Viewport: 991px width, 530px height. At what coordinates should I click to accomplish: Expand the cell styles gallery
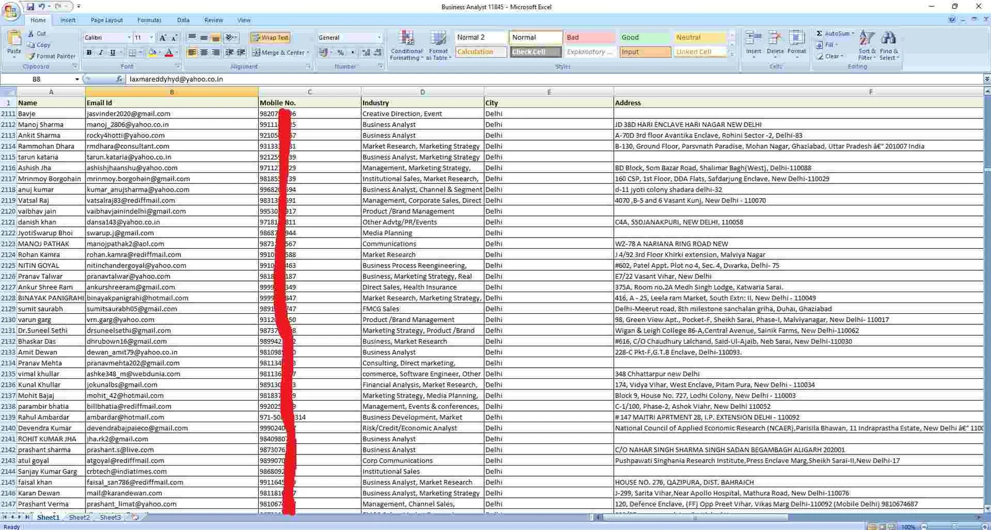(x=732, y=54)
